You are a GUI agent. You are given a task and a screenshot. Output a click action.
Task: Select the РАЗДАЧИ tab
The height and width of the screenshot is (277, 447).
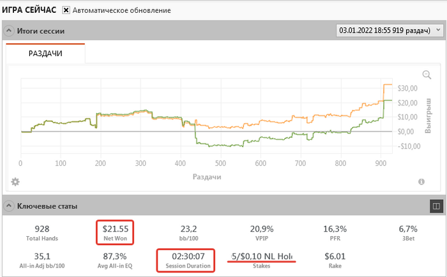pos(45,54)
